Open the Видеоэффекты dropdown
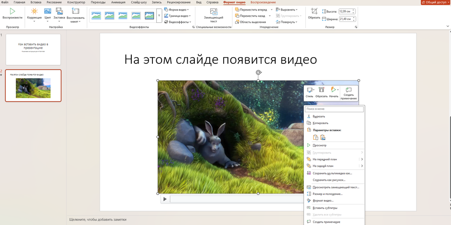Viewport: 451px width, 225px height. (x=177, y=22)
